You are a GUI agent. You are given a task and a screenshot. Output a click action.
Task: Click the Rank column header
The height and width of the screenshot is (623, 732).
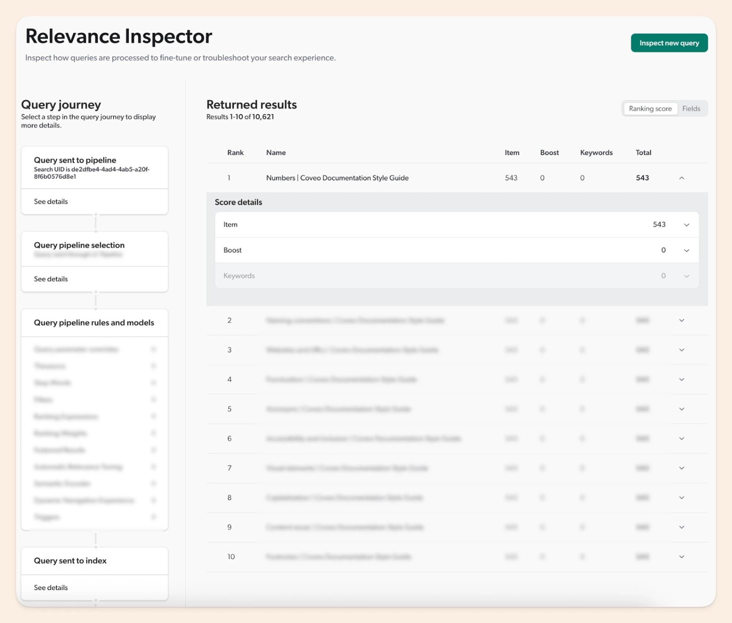(235, 153)
